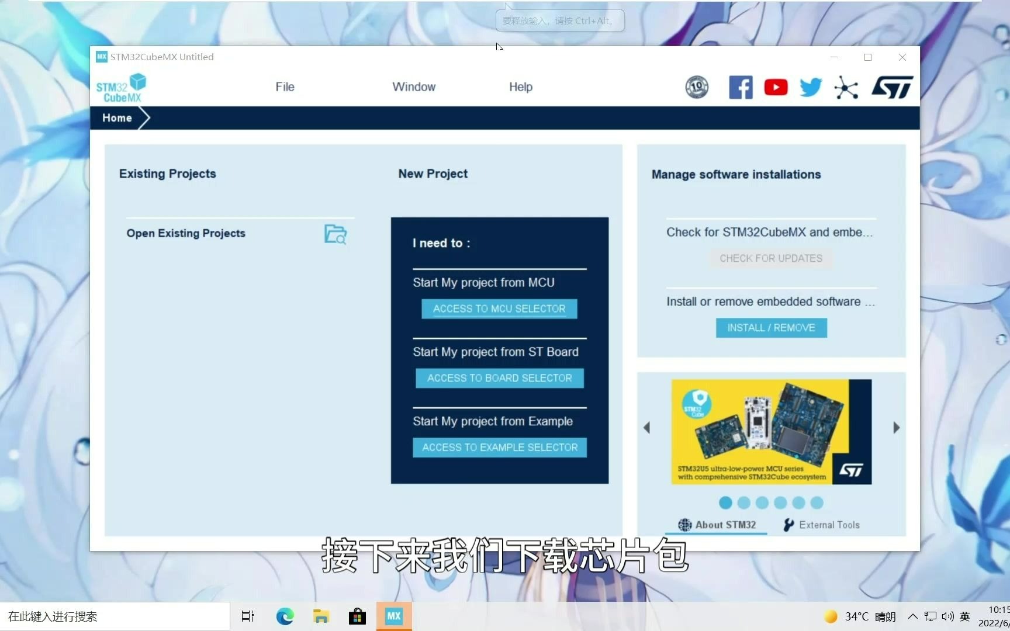Click INSTALL / REMOVE button
Viewport: 1010px width, 631px height.
(771, 328)
